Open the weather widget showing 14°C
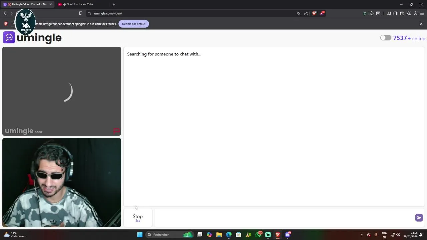 15,235
